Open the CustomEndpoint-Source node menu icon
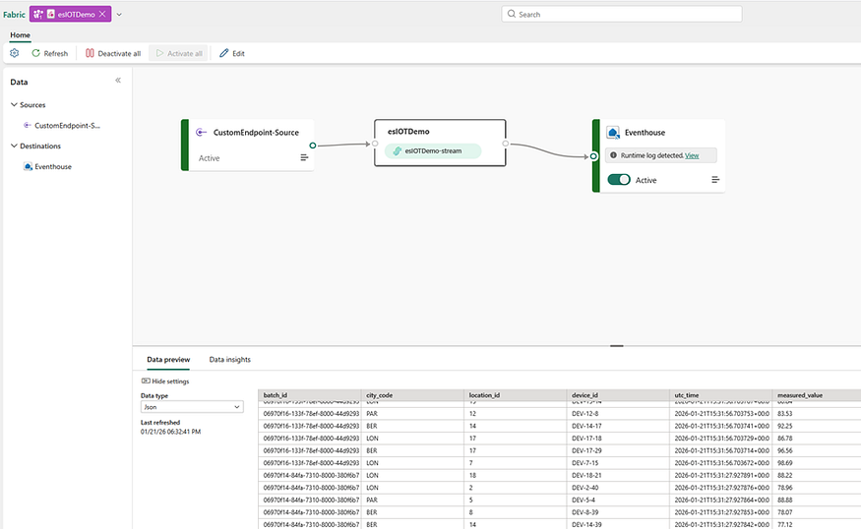 pyautogui.click(x=304, y=157)
